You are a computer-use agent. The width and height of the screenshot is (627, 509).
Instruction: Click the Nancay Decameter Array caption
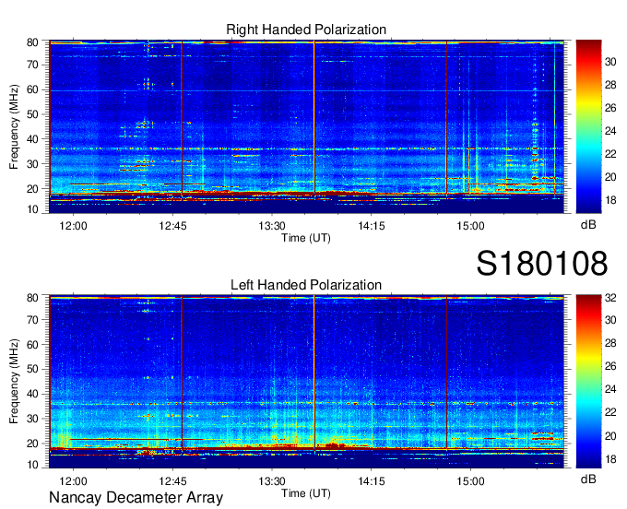click(136, 497)
